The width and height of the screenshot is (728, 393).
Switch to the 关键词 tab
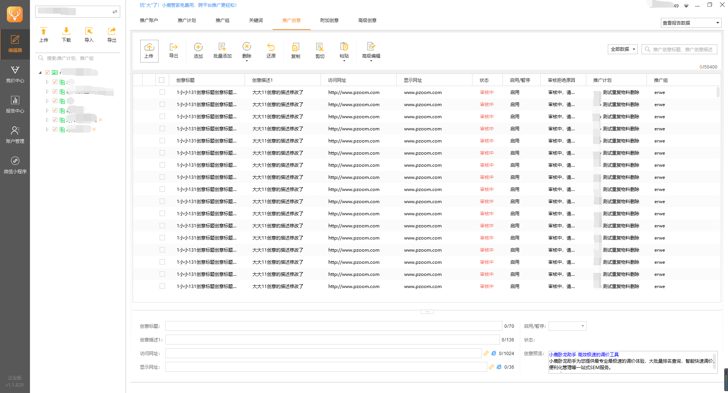[x=256, y=20]
